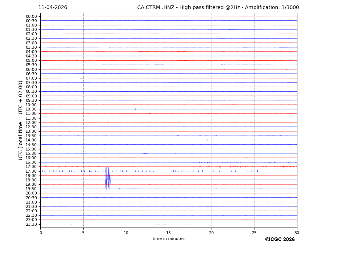Image resolution: width=337 pixels, height=253 pixels.
Task: Click the gap in the 07:00 trace
Action: pyautogui.click(x=71, y=78)
